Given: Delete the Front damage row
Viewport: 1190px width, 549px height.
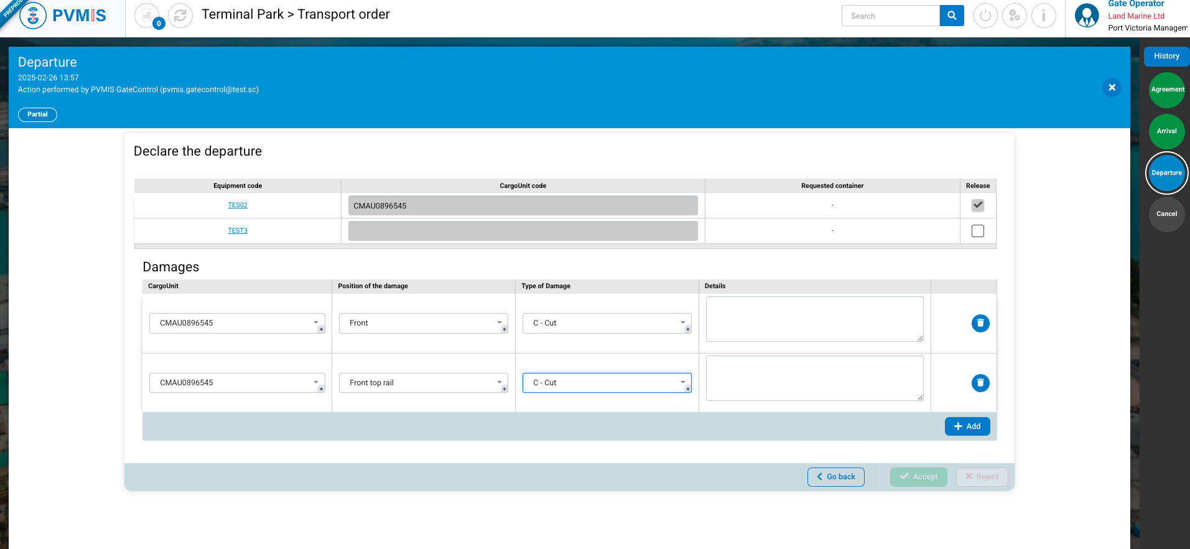Looking at the screenshot, I should (x=980, y=323).
